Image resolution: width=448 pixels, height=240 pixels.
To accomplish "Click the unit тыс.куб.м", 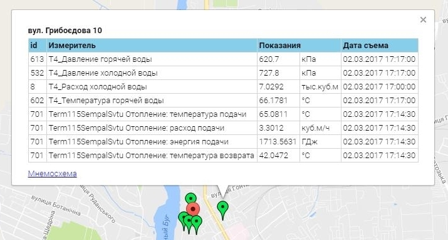I will click(320, 87).
